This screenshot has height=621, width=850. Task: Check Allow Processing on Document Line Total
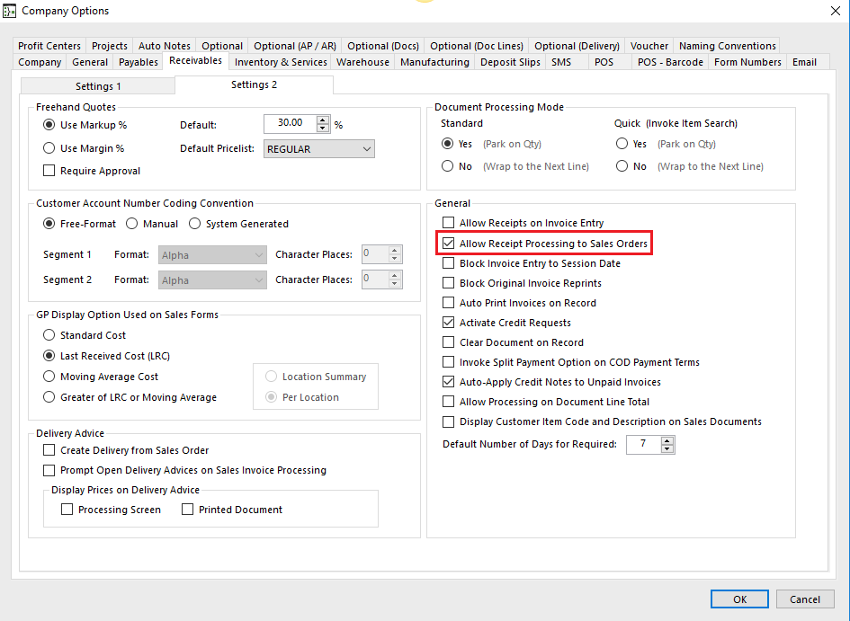point(448,402)
